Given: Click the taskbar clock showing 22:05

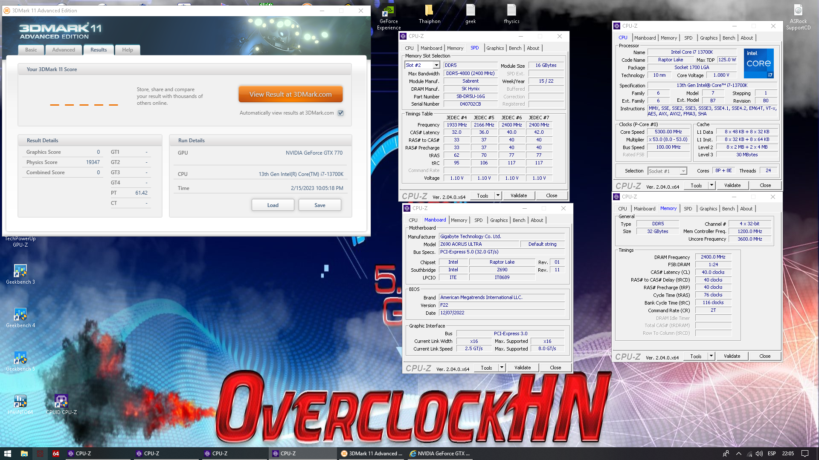Looking at the screenshot, I should click(x=788, y=454).
